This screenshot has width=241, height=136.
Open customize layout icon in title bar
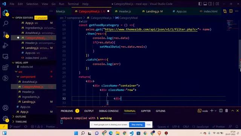217,4
